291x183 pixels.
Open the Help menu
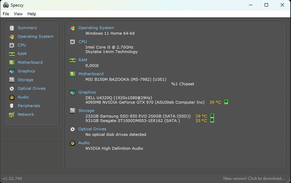32,14
